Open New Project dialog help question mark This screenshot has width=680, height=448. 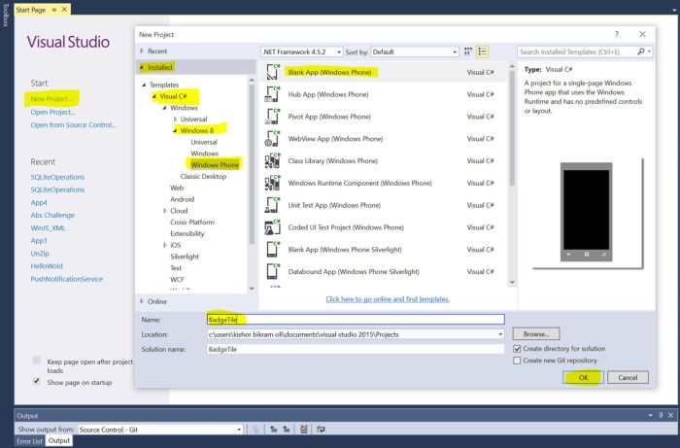[617, 34]
